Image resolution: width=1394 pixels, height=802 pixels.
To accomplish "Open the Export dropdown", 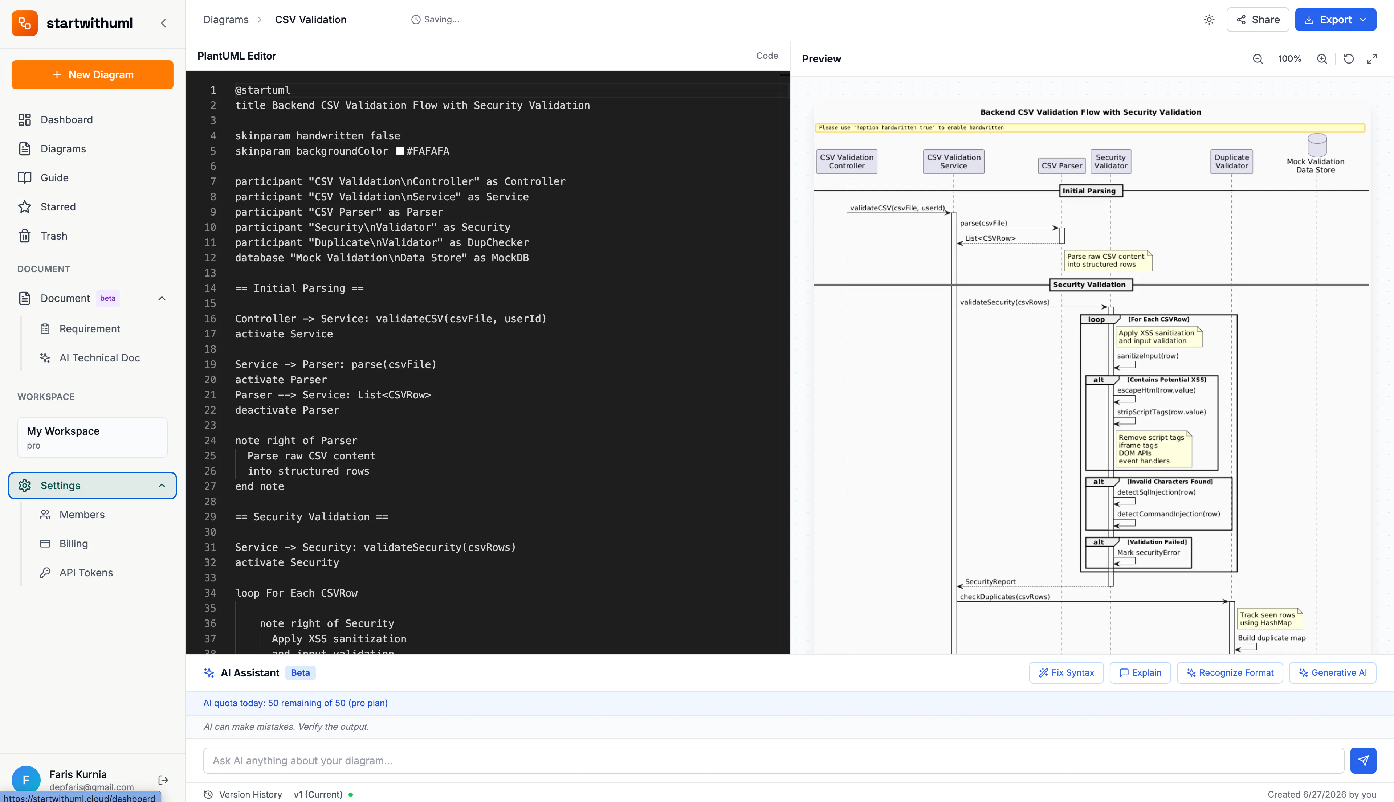I will pos(1336,19).
